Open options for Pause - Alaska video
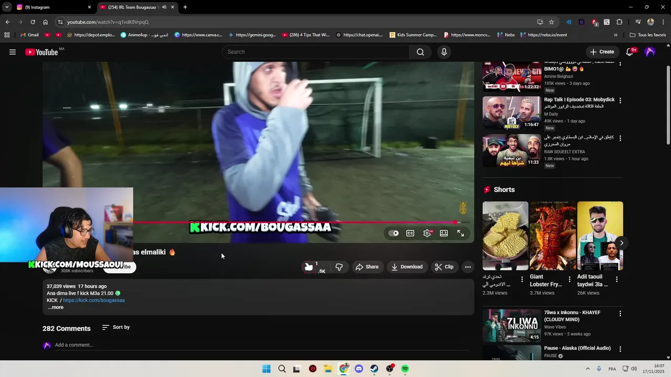The height and width of the screenshot is (377, 671). 620,349
